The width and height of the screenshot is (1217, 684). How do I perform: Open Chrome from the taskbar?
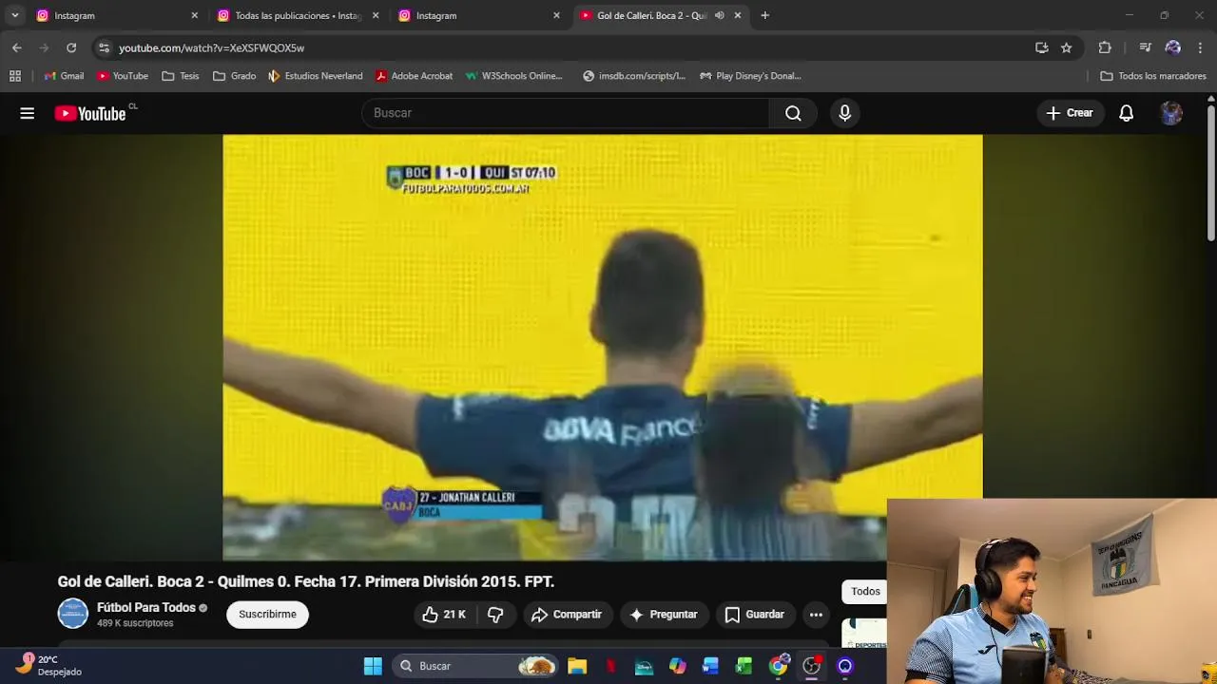coord(778,666)
